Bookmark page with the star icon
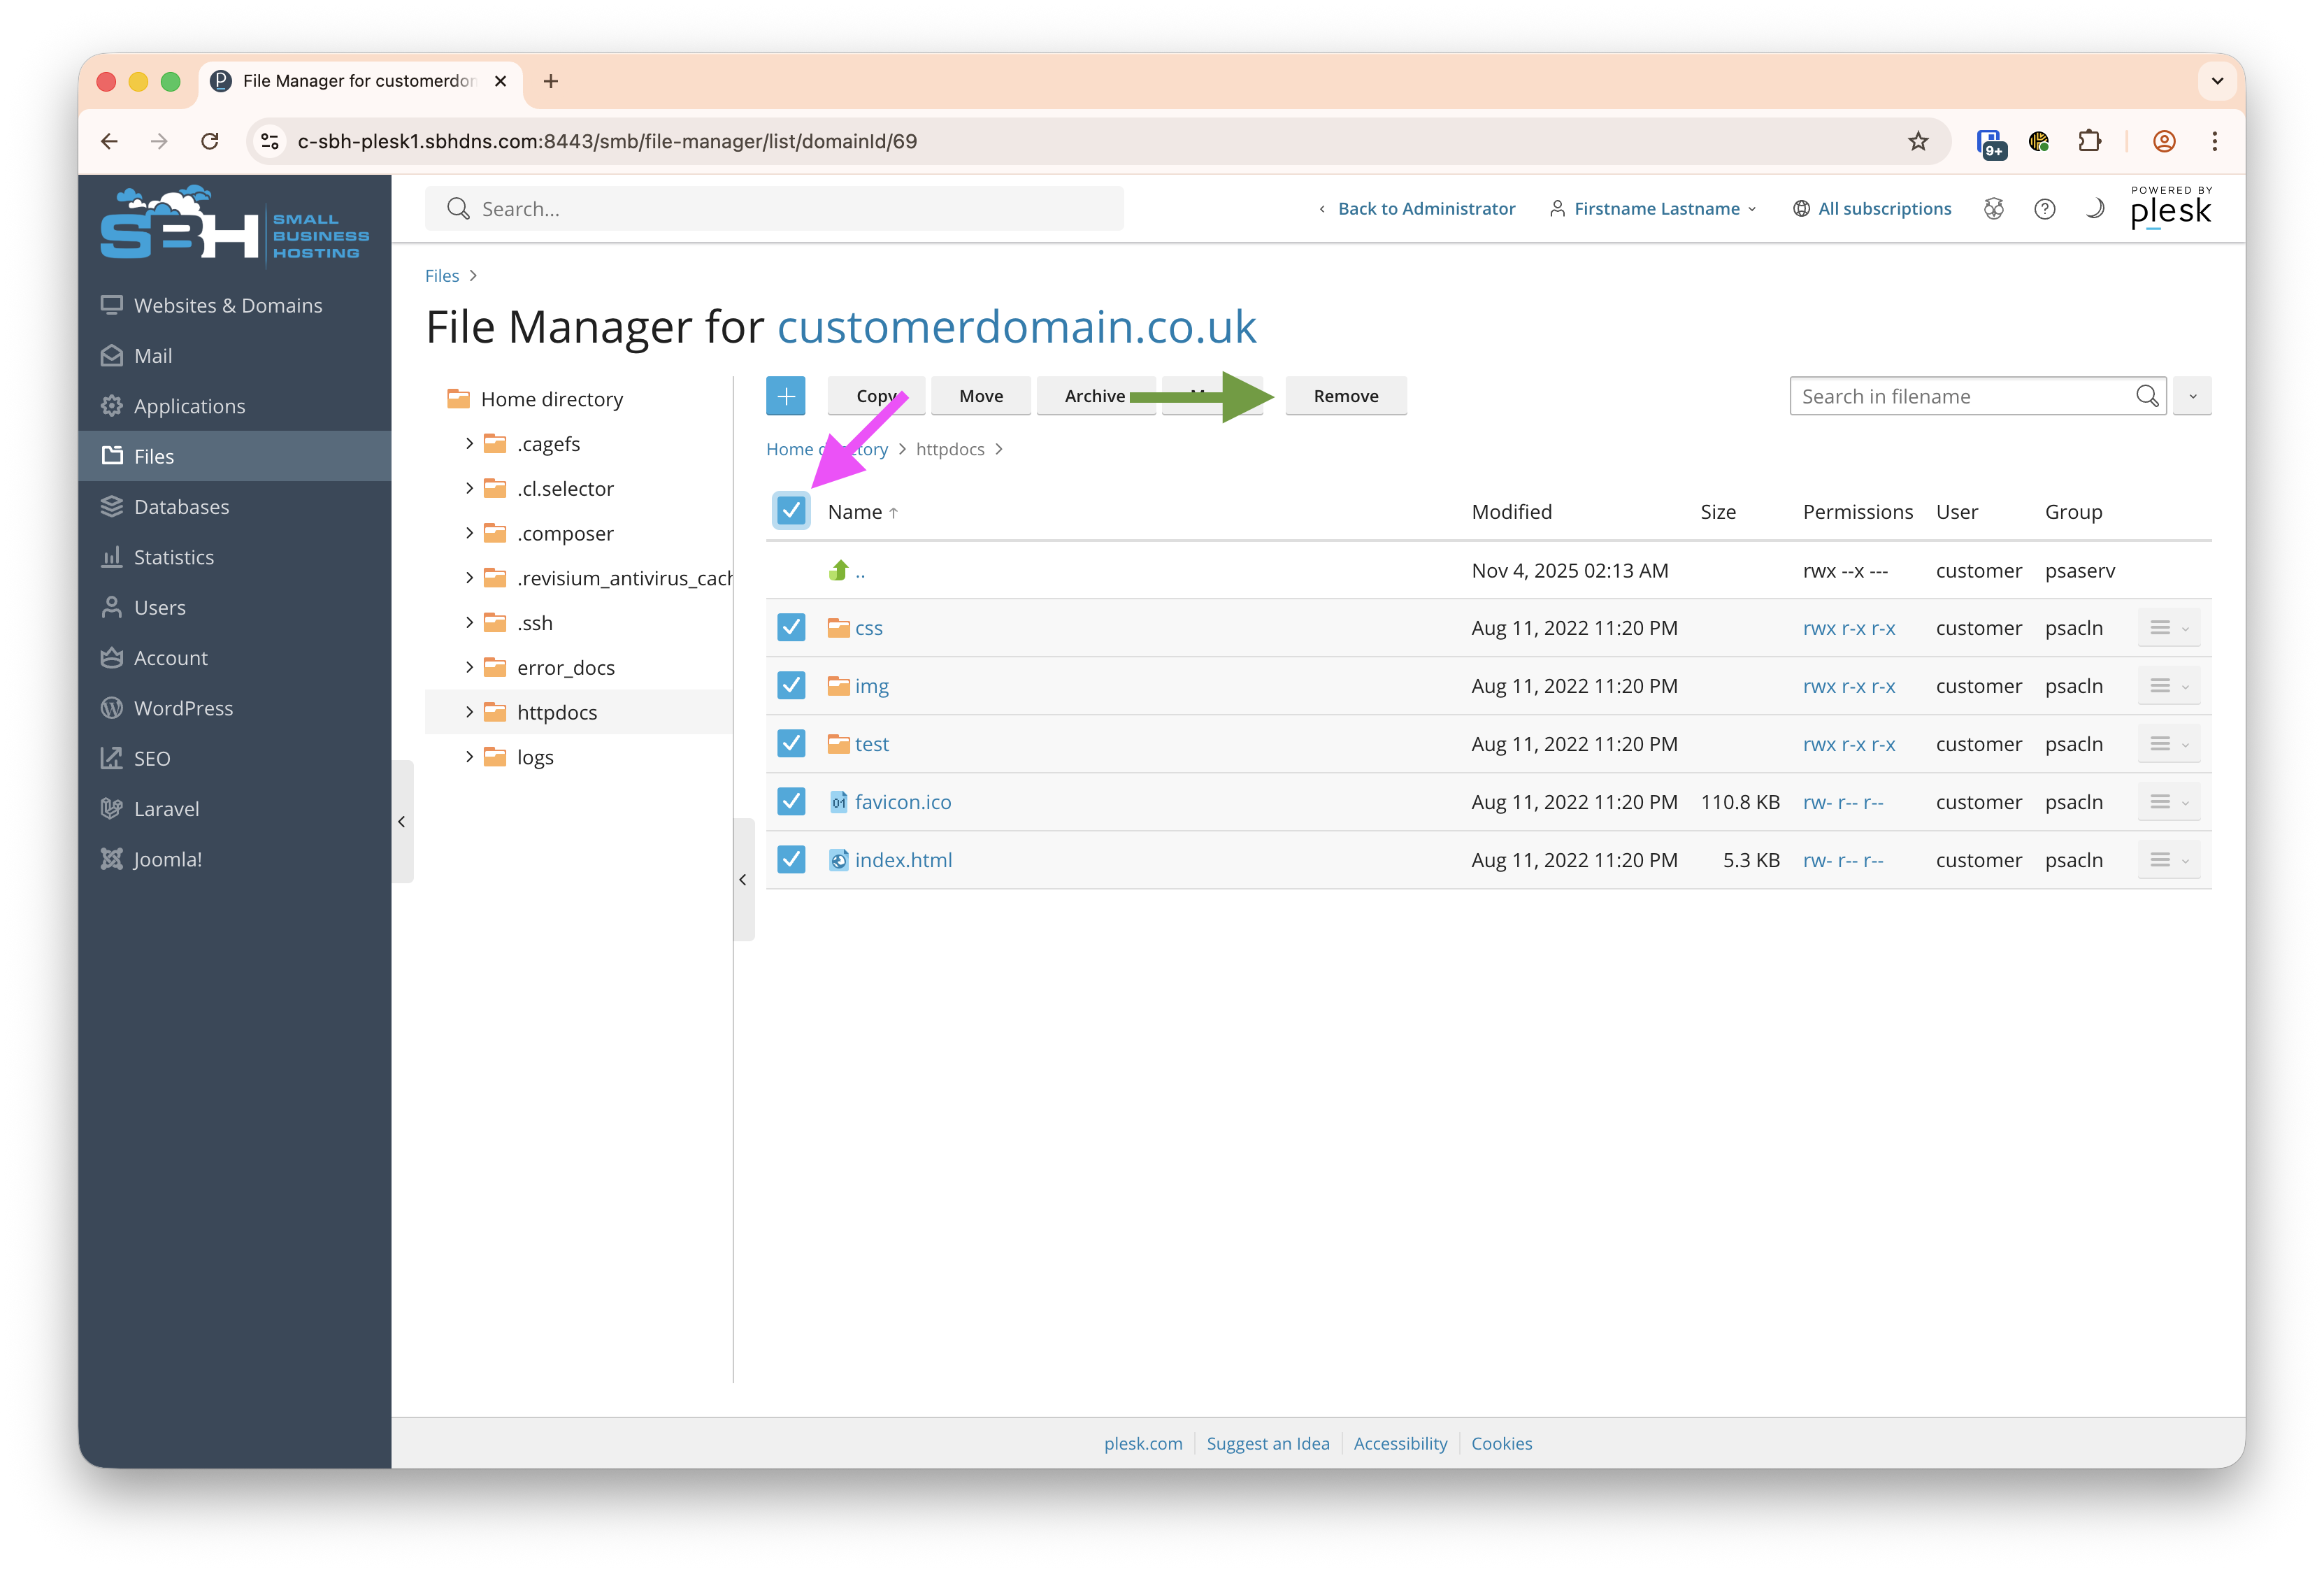The image size is (2324, 1572). (x=1917, y=141)
